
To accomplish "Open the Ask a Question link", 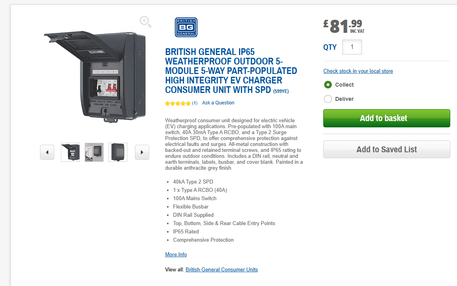I will click(x=218, y=103).
